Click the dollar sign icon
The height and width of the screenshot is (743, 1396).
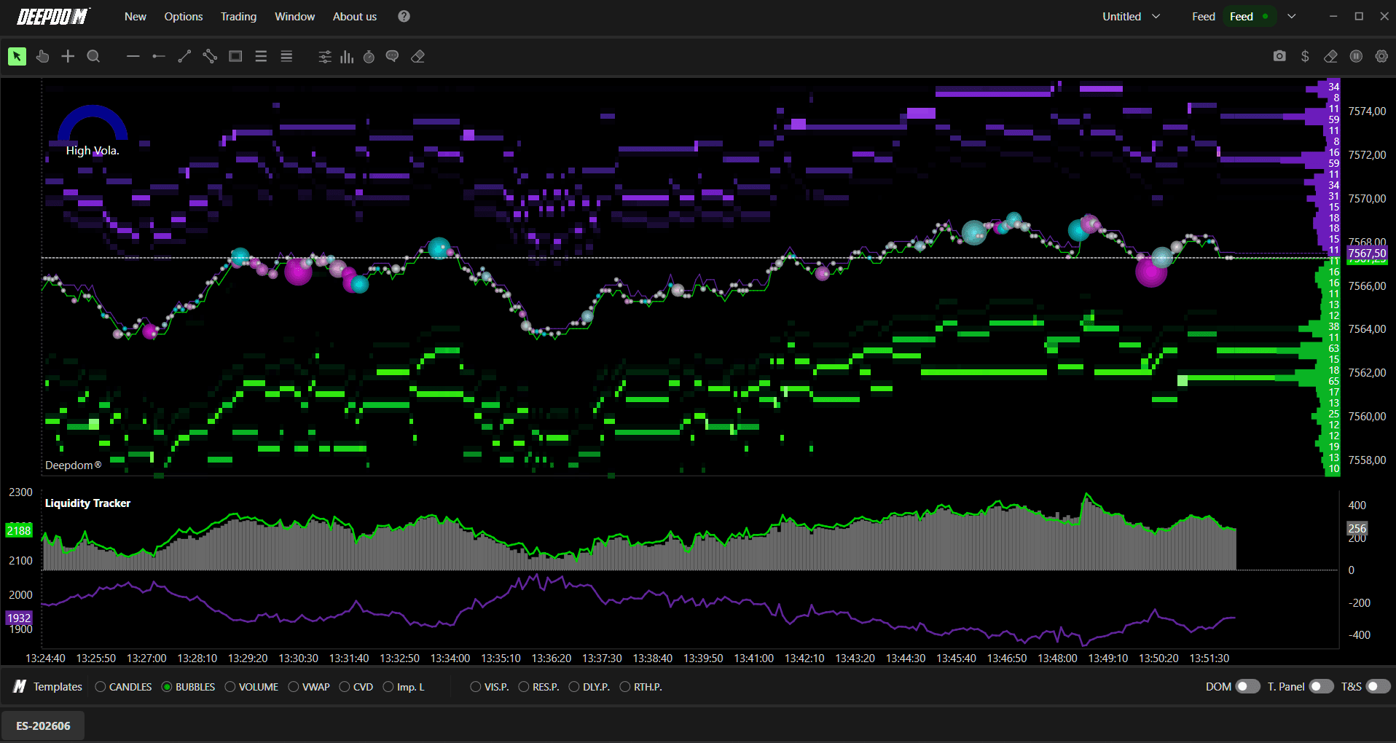point(1305,56)
